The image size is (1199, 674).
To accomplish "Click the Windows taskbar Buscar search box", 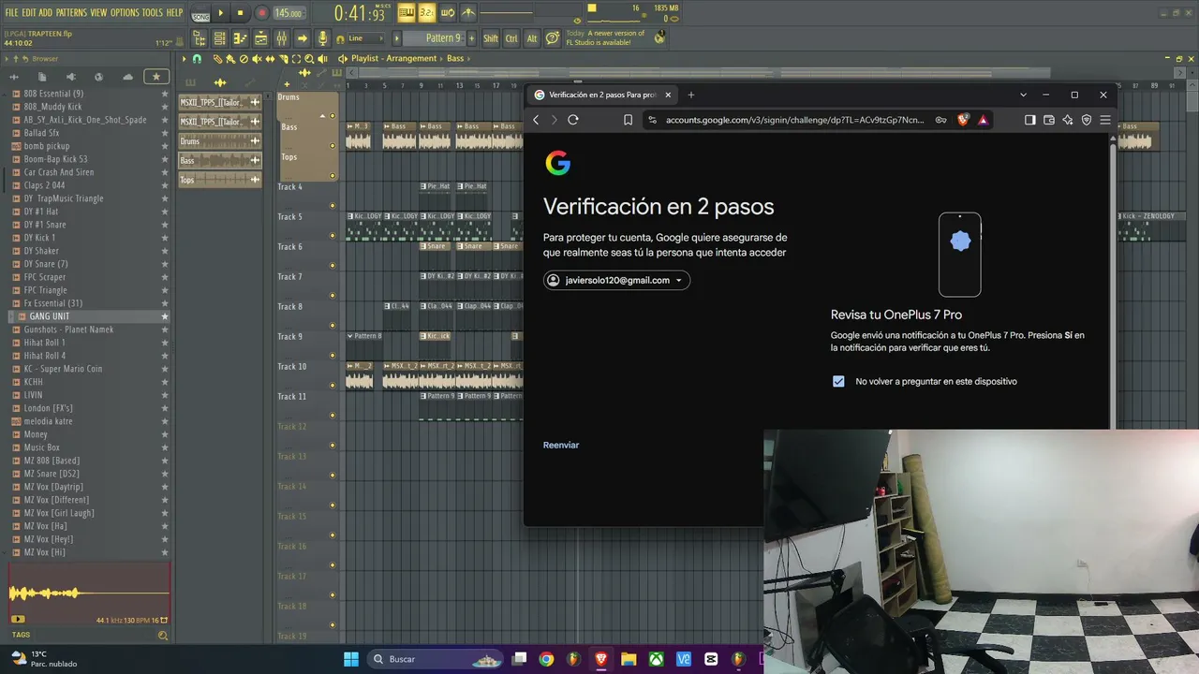I will pyautogui.click(x=436, y=659).
